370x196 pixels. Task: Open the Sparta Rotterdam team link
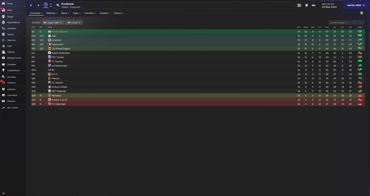[x=61, y=53]
